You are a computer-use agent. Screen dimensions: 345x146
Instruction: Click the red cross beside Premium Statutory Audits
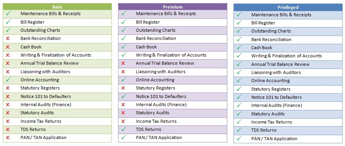pyautogui.click(x=123, y=113)
